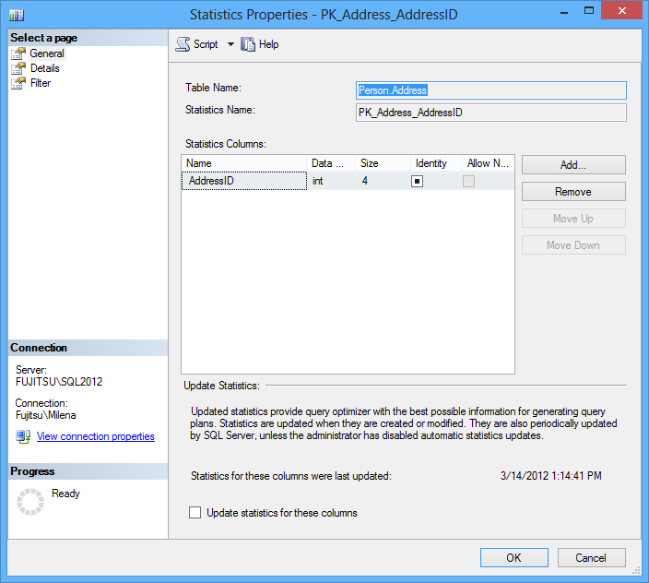Screen dimensions: 649x583
Task: Open the Details page
Action: (44, 68)
